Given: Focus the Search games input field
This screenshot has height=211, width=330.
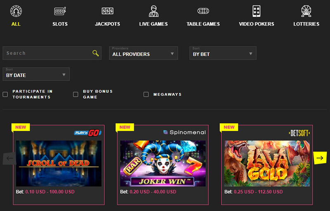Looking at the screenshot, I should coord(52,53).
